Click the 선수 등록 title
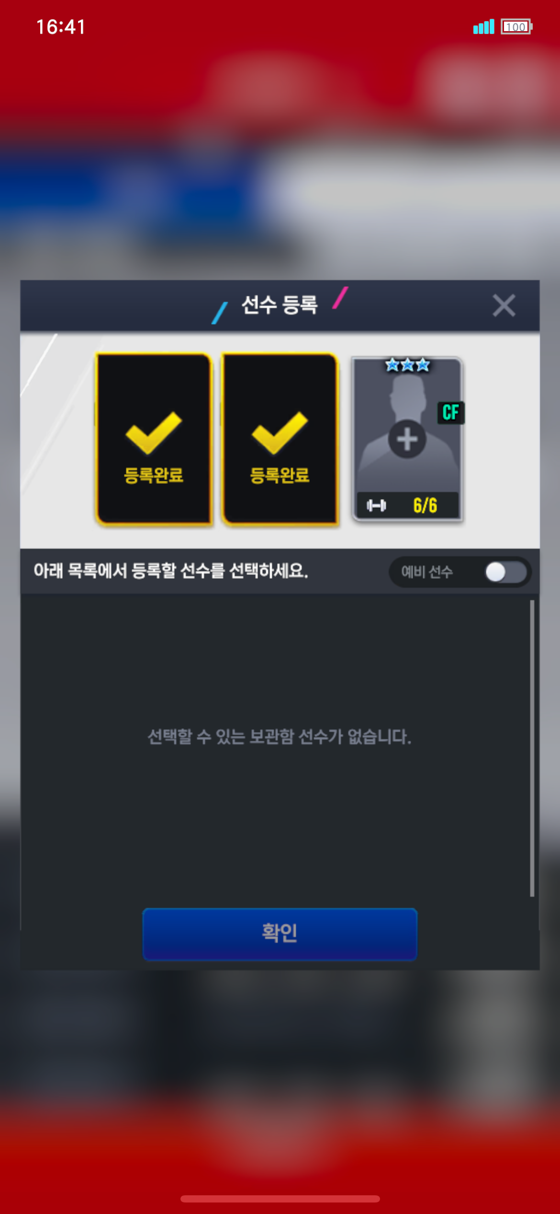This screenshot has height=1214, width=560. [x=280, y=305]
